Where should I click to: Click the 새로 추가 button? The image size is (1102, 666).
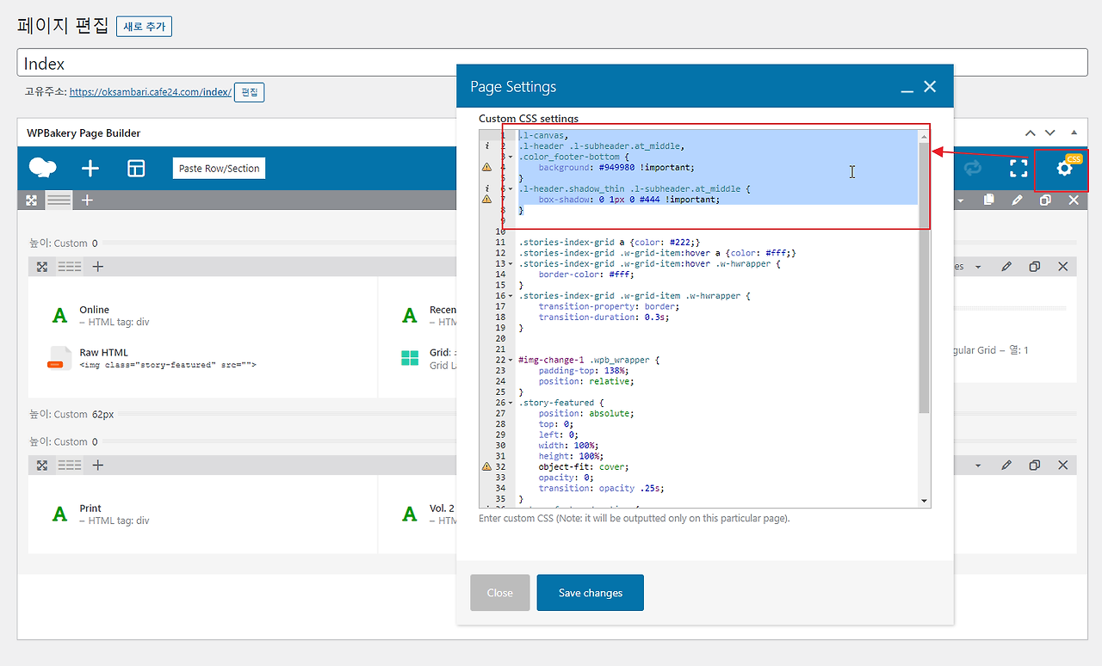tap(144, 27)
